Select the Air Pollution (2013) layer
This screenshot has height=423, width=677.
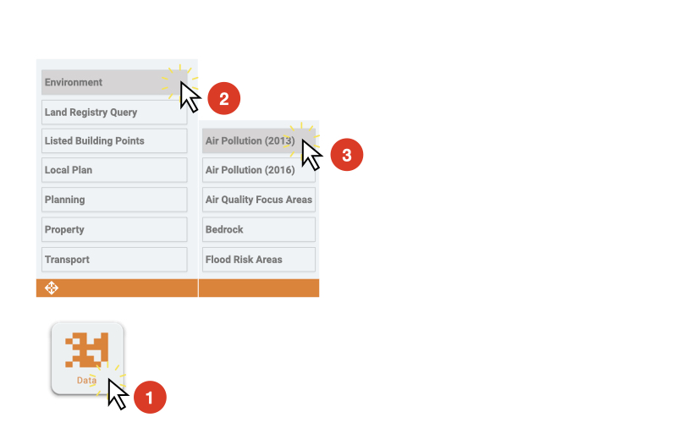click(259, 140)
